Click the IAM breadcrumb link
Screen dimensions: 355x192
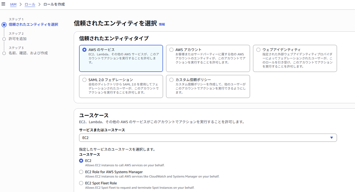tap(13, 4)
